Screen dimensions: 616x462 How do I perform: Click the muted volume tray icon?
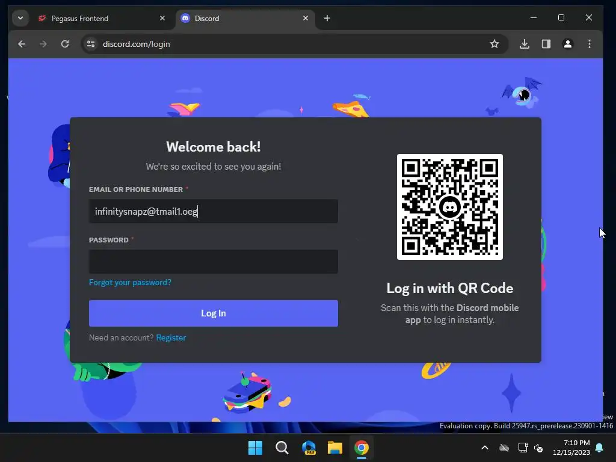(538, 448)
